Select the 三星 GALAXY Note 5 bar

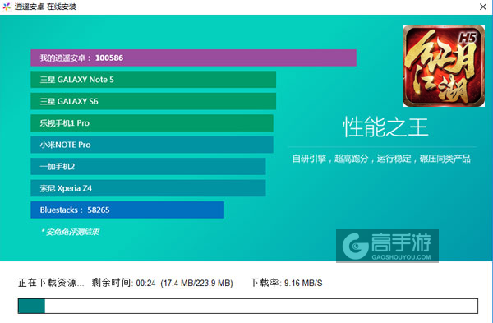pyautogui.click(x=153, y=80)
